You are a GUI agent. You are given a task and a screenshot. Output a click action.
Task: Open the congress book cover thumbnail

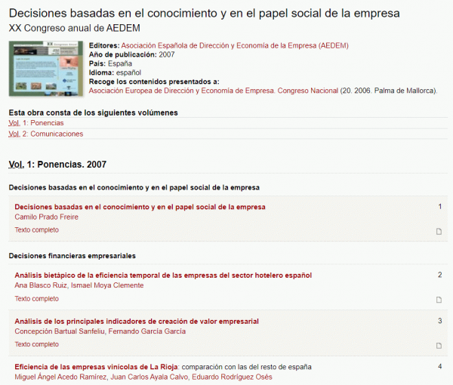46,68
